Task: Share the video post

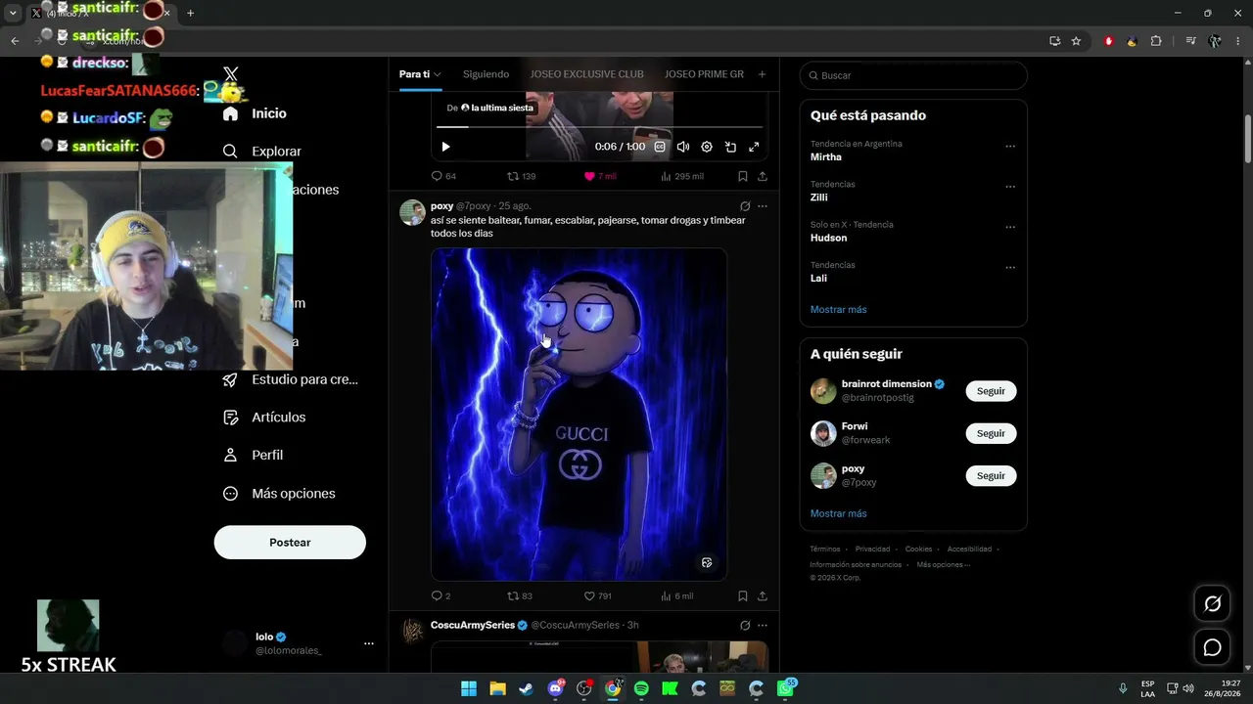Action: tap(763, 176)
